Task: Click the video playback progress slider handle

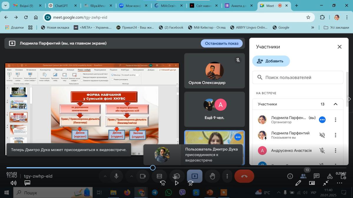Action: pos(153,168)
